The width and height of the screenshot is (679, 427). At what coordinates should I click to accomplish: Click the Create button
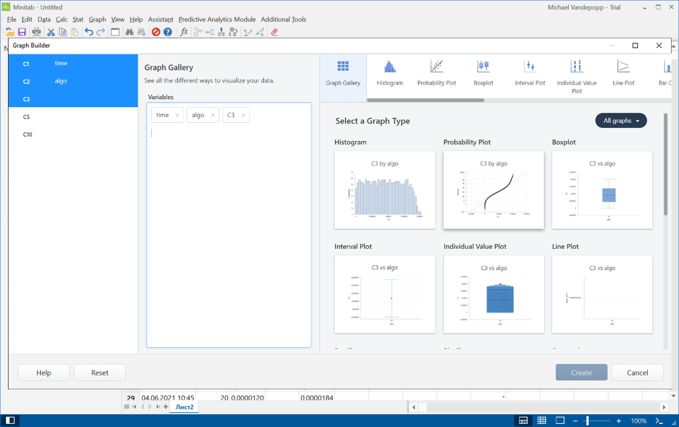click(581, 372)
